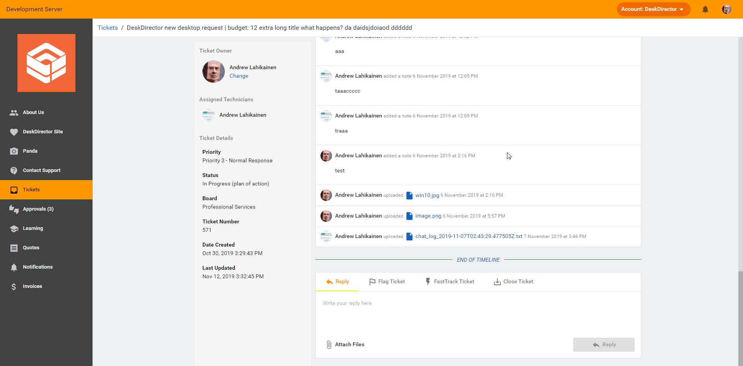Click the 'END OF TIMELINE' label
The width and height of the screenshot is (743, 366).
478,260
